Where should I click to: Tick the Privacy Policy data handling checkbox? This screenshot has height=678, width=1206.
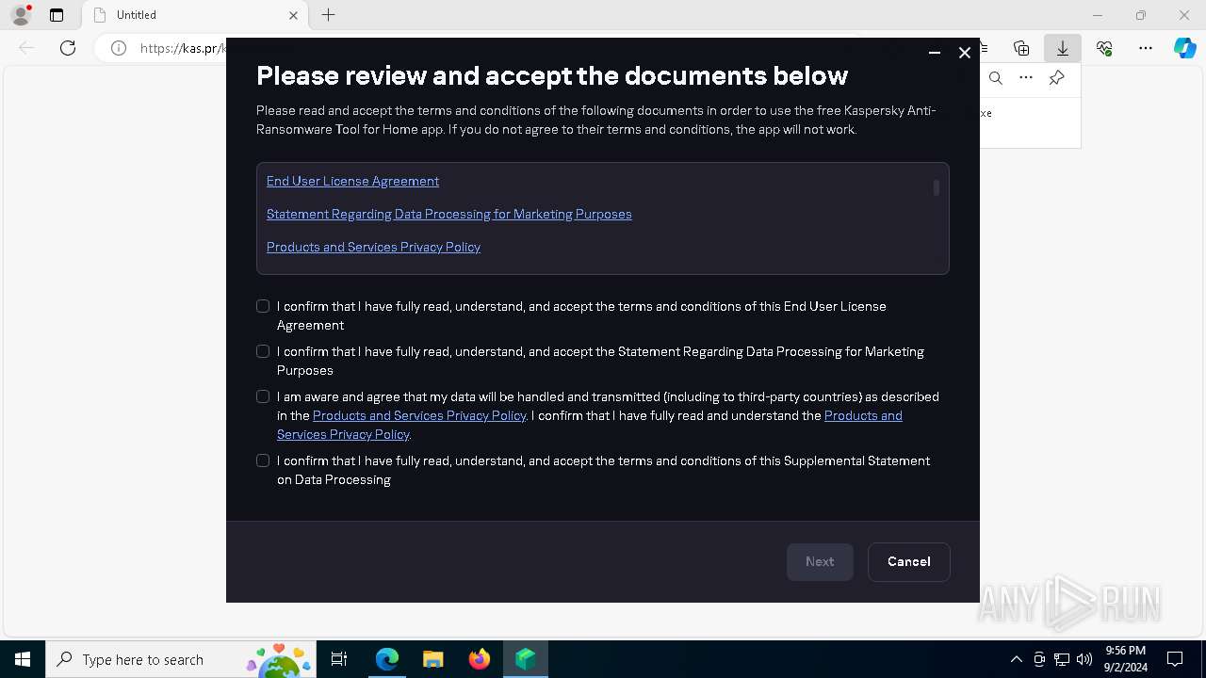(263, 396)
